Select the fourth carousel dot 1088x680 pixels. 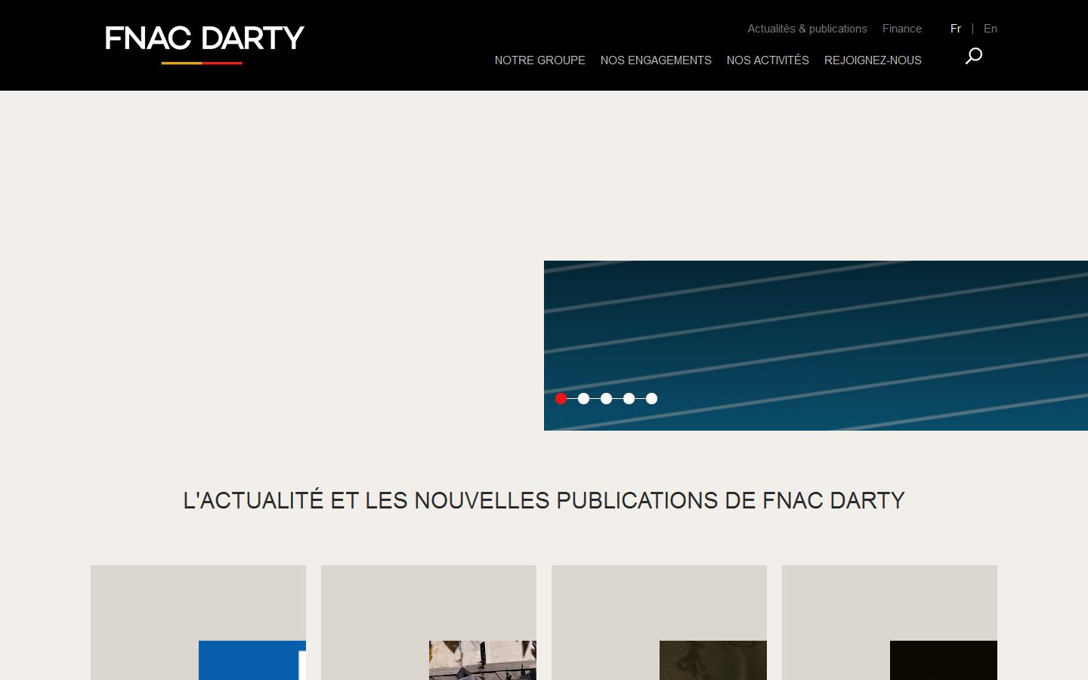pos(629,398)
